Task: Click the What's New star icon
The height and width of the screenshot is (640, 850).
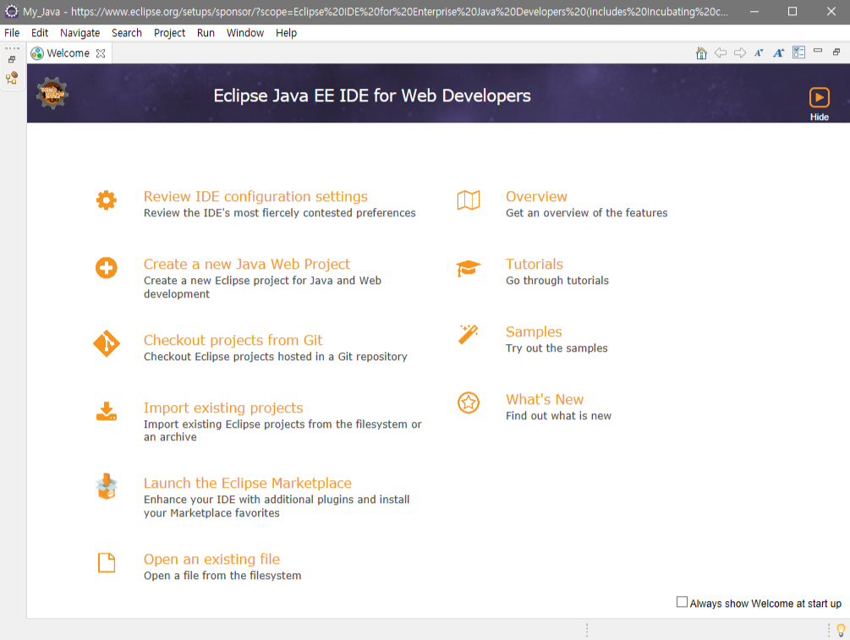Action: (469, 402)
